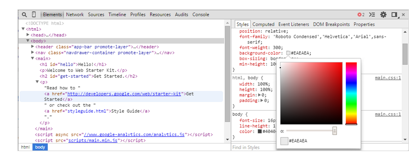Switch to the Network tab

(75, 15)
